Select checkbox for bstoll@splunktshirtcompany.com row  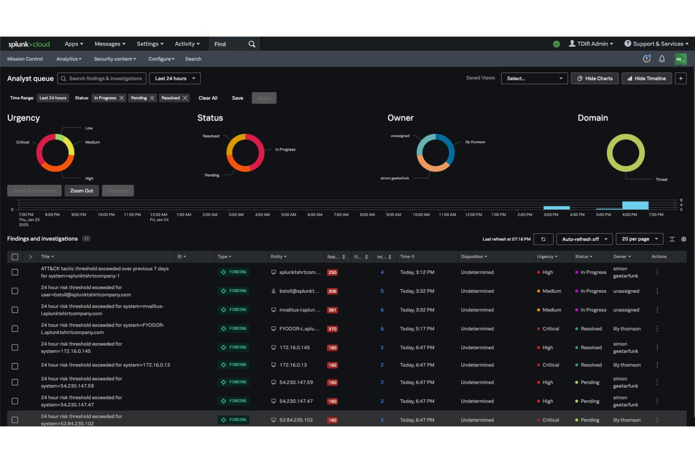pos(15,291)
